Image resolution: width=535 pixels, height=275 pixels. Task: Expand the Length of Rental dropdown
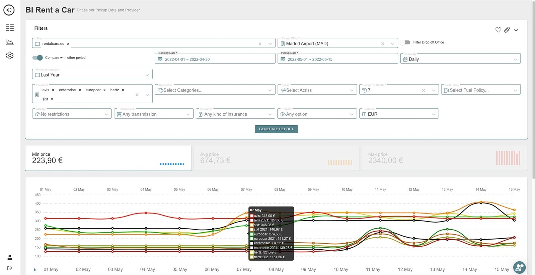click(x=434, y=90)
